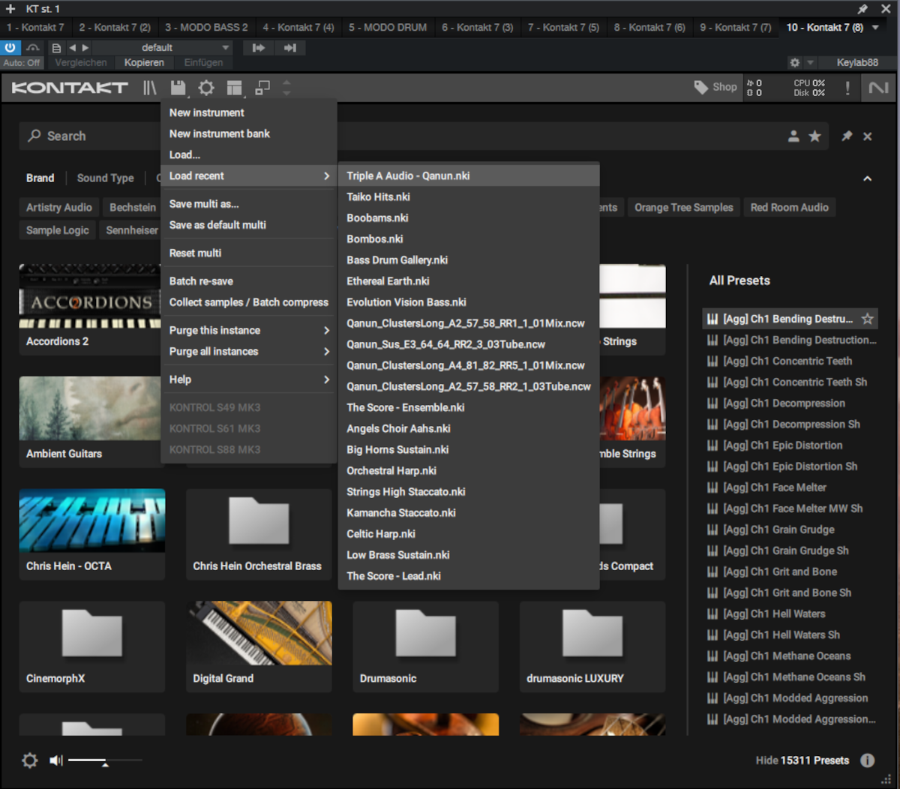Pin the browser panel with pin icon
This screenshot has height=789, width=900.
pos(847,136)
